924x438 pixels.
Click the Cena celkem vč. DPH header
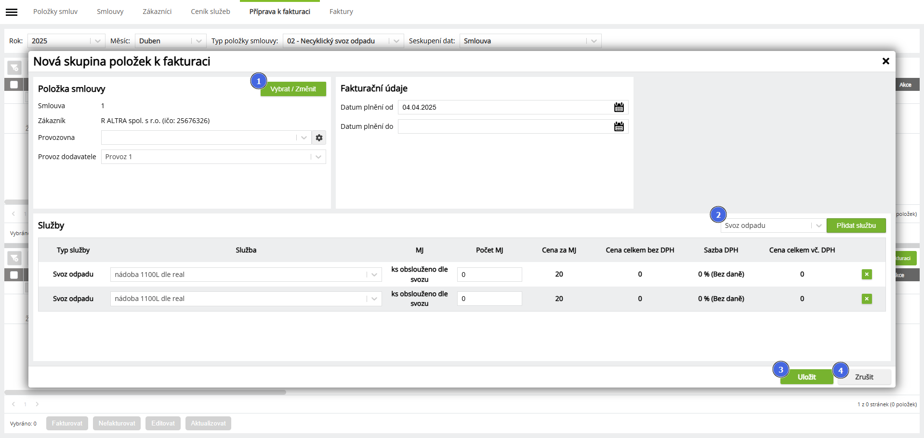pos(802,250)
